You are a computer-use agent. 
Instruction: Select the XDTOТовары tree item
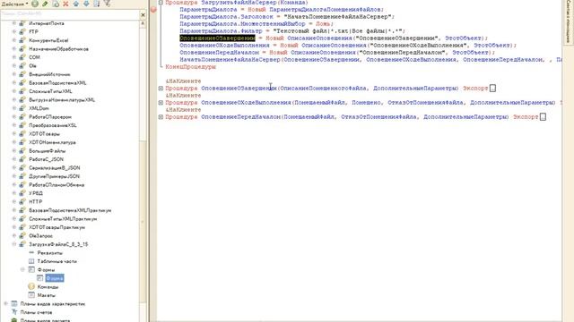point(44,133)
